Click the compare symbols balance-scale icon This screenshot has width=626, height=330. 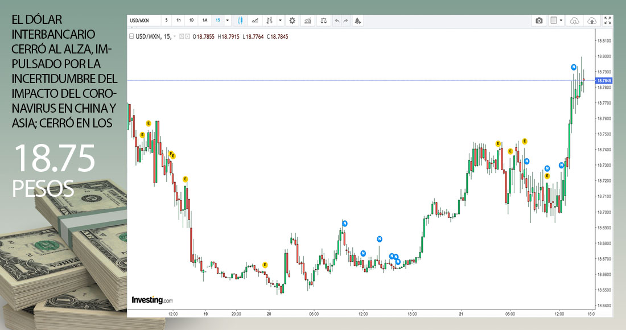(x=324, y=20)
